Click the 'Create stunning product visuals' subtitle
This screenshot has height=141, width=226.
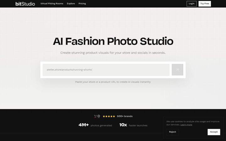point(113,53)
